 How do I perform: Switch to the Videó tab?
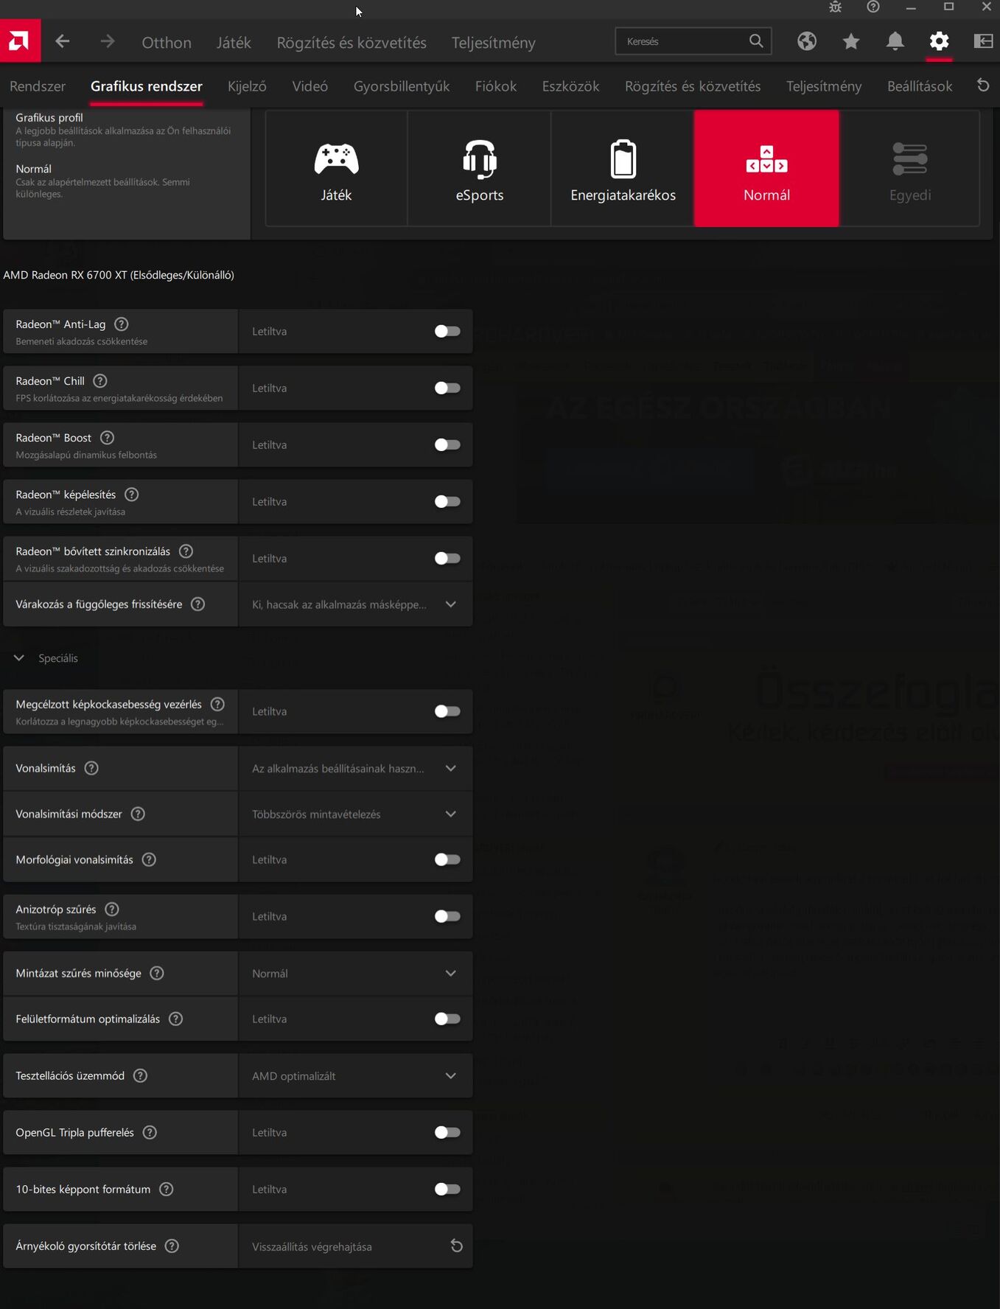point(310,86)
